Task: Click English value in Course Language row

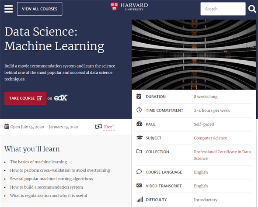Action: (x=201, y=172)
